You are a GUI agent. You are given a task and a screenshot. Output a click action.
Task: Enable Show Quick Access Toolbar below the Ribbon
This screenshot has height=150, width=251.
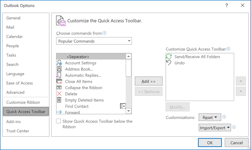[59, 121]
